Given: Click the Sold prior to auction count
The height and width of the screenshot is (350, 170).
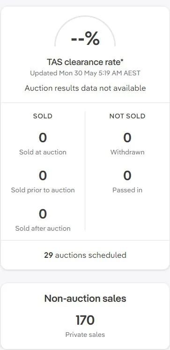Looking at the screenshot, I should pos(43,175).
